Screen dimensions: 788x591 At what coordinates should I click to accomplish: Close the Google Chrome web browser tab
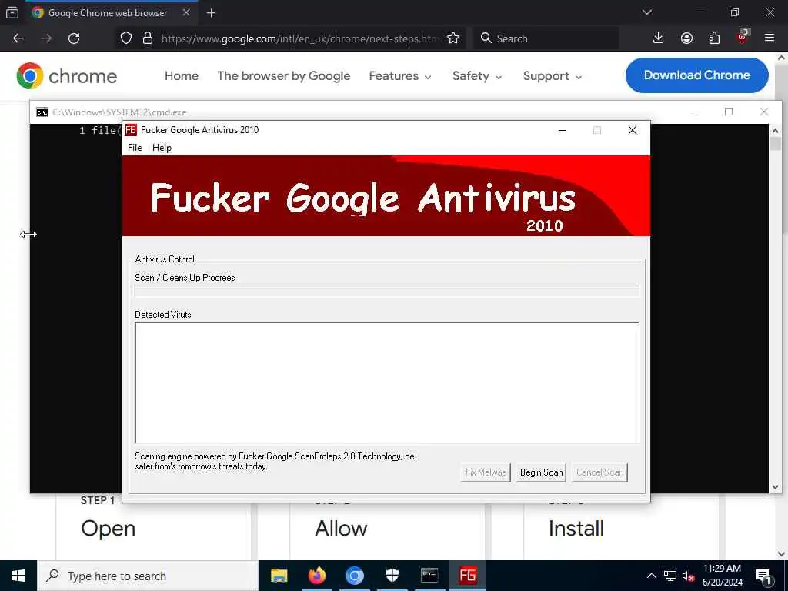point(186,13)
